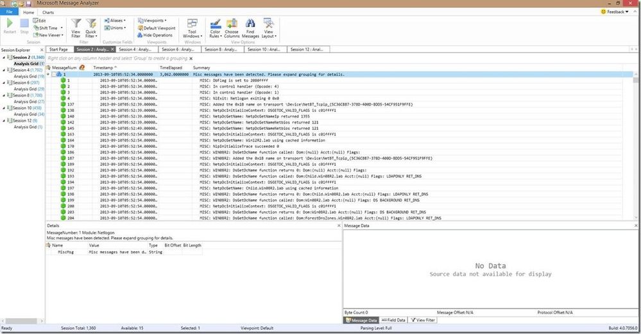Viewport: 641px width, 334px height.
Task: Click the open folder icon in title bar
Action: pyautogui.click(x=21, y=4)
